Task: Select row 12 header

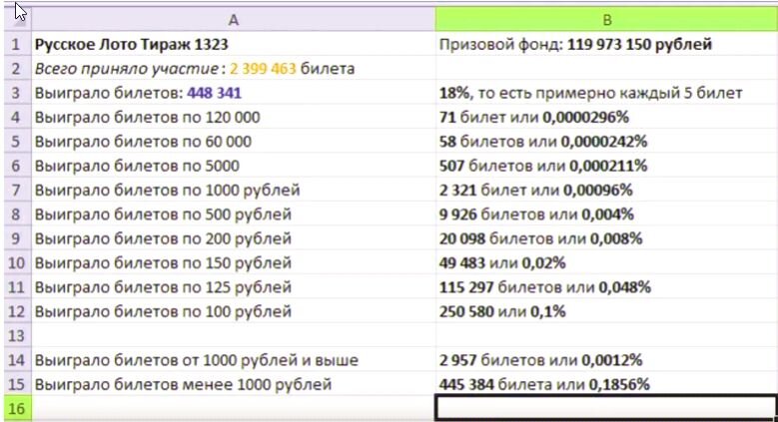Action: pos(17,311)
